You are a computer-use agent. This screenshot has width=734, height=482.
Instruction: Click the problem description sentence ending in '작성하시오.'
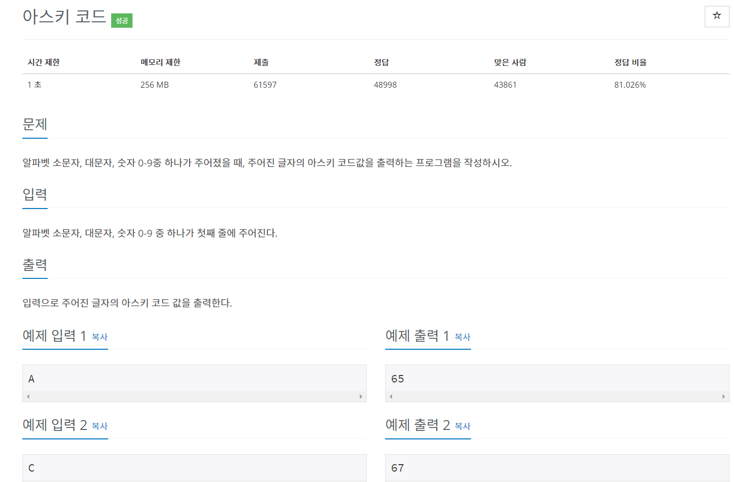coord(267,163)
